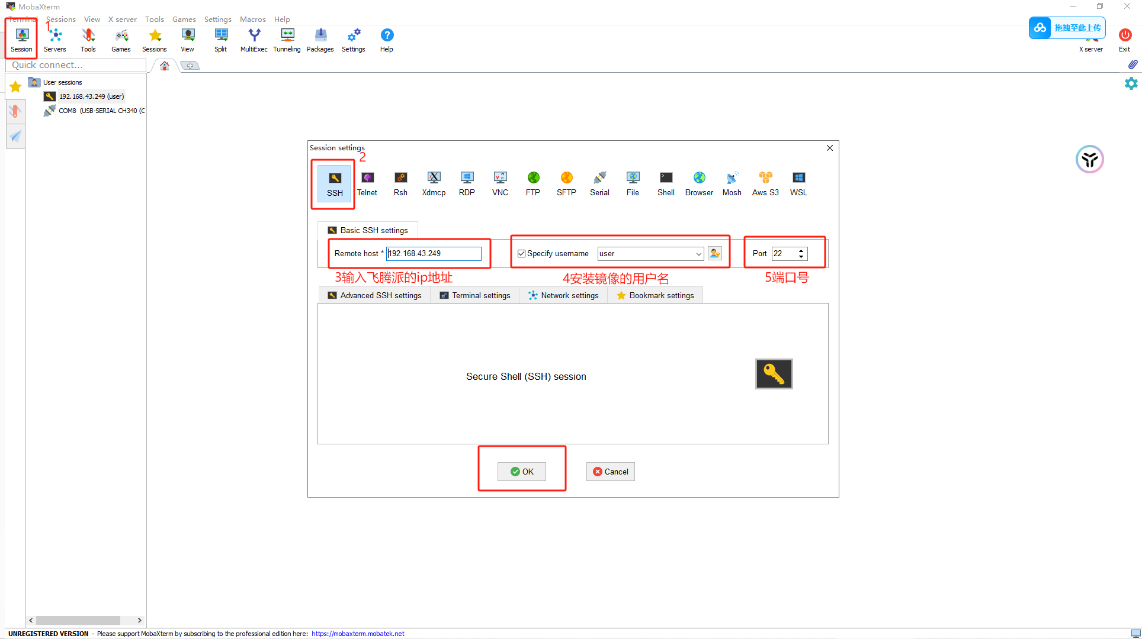The width and height of the screenshot is (1142, 639).
Task: Select the SSH session type
Action: point(335,184)
